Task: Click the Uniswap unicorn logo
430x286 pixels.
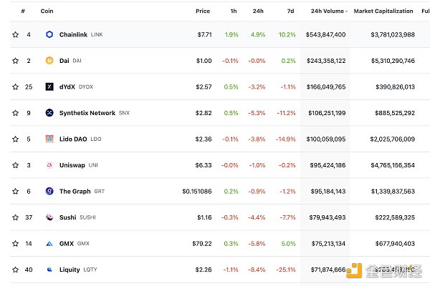Action: pos(49,165)
